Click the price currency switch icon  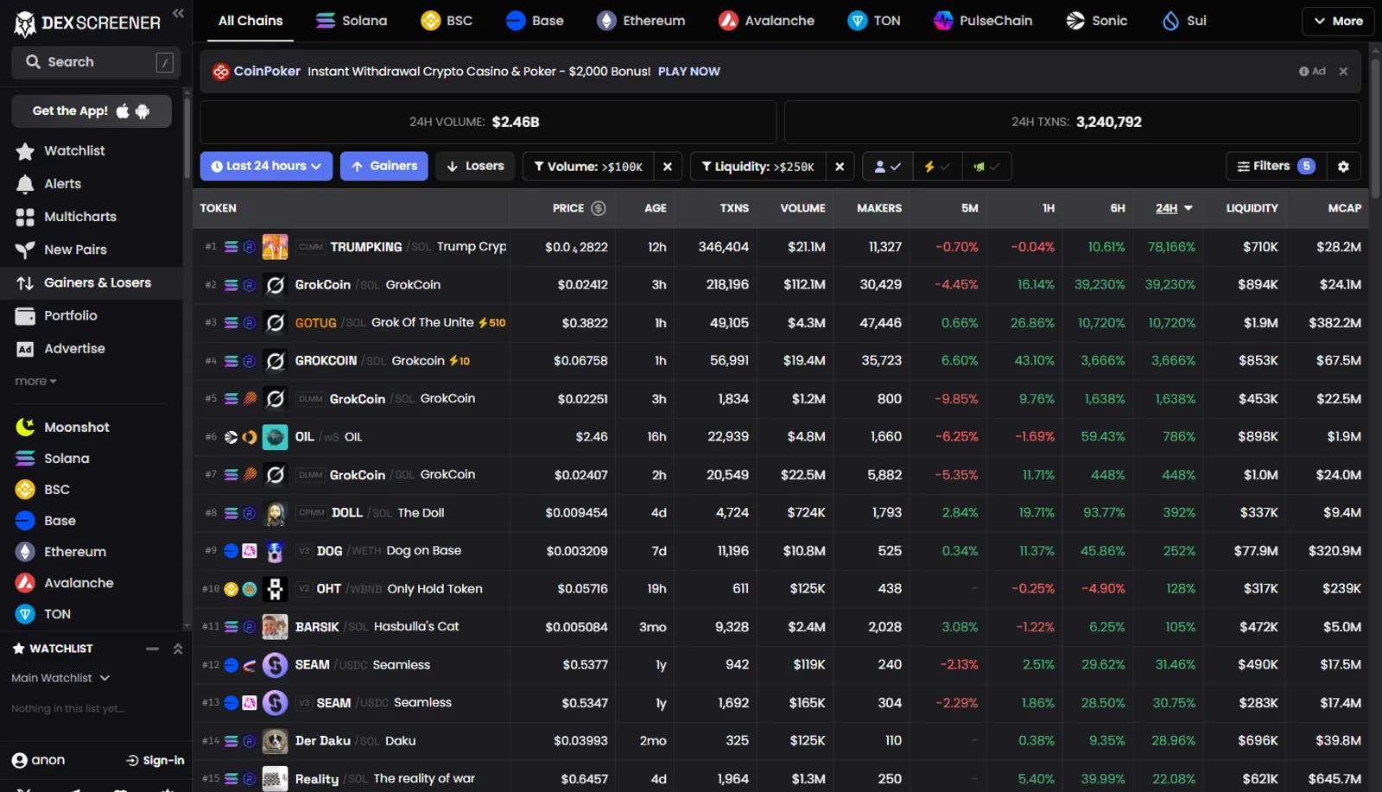[598, 208]
